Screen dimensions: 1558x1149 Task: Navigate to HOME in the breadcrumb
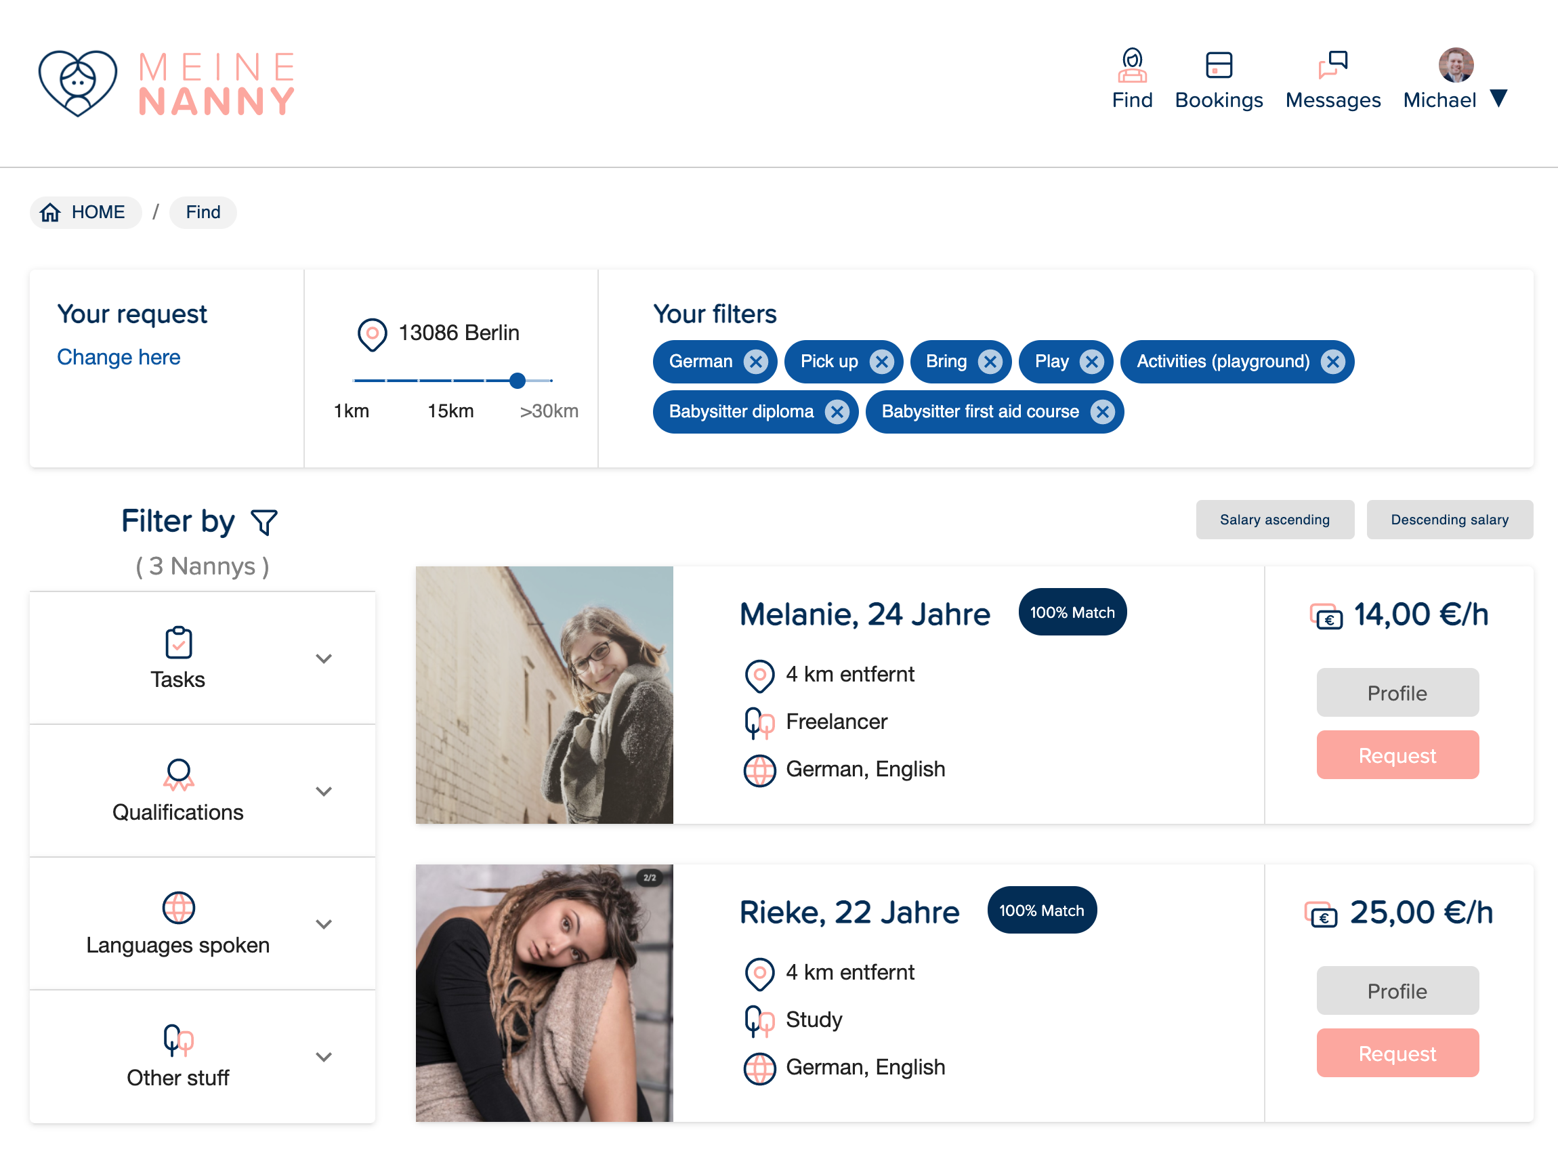pyautogui.click(x=98, y=212)
